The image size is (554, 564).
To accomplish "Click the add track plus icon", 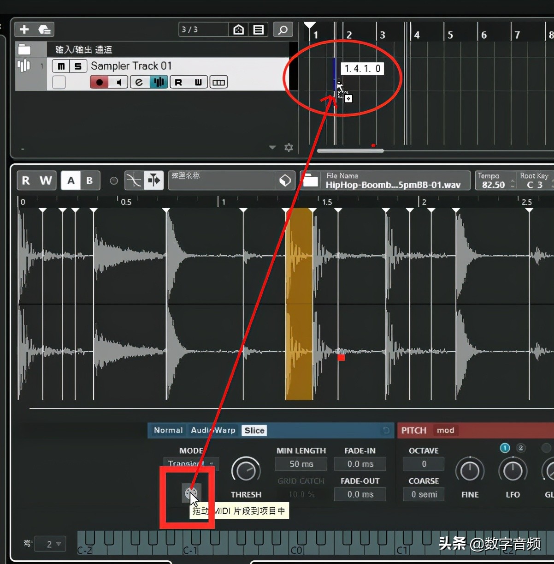I will [x=24, y=29].
